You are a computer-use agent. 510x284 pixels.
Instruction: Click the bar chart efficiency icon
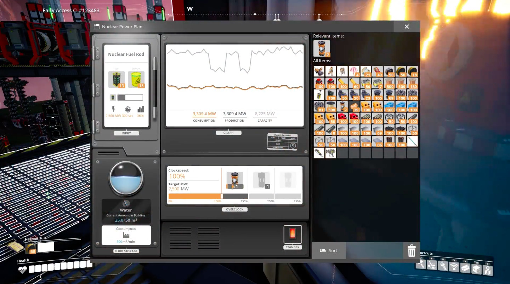point(141,109)
